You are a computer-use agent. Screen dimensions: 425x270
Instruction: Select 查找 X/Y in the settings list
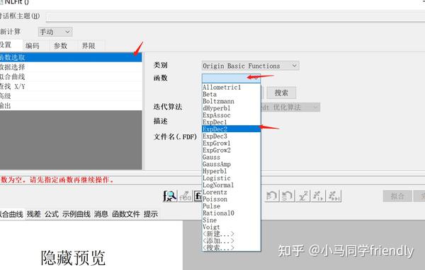click(71, 86)
